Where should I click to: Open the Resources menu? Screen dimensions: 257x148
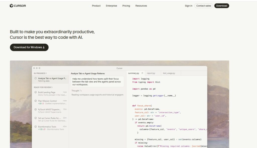pos(141,6)
